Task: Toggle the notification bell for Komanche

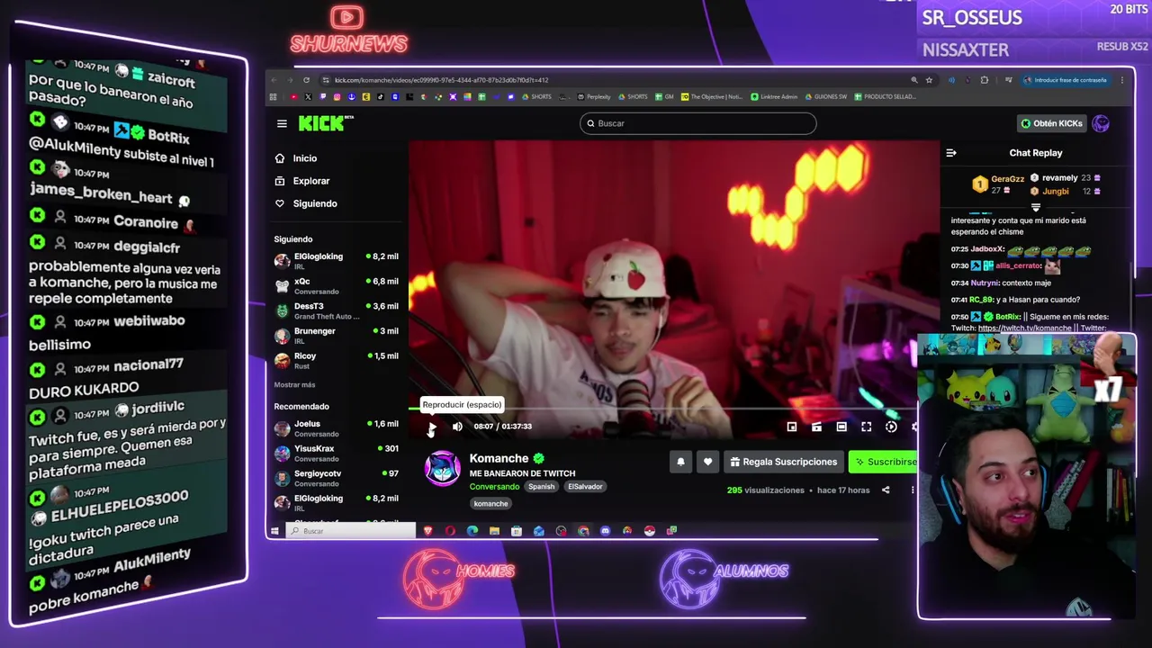Action: 680,462
